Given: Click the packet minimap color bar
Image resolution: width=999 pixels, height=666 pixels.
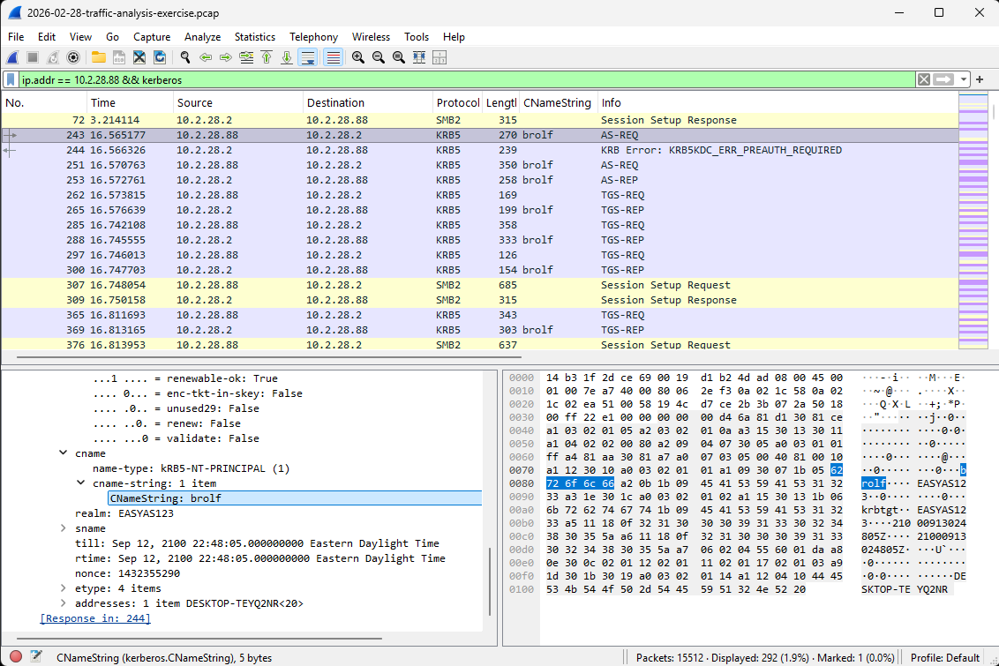Looking at the screenshot, I should coord(973,221).
